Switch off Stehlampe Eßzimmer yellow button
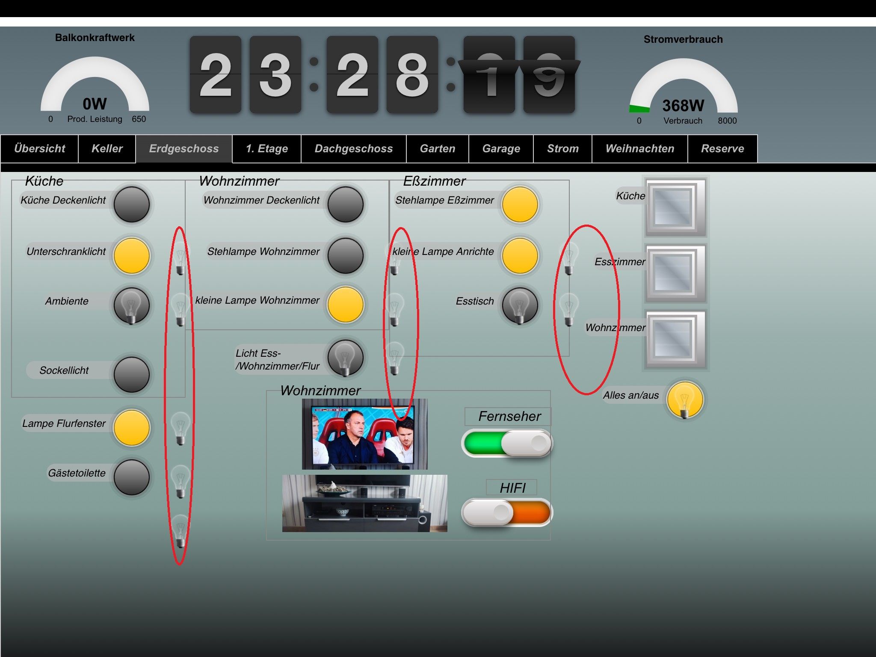 point(520,204)
